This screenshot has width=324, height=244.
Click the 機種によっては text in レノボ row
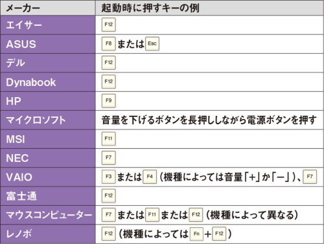[153, 234]
